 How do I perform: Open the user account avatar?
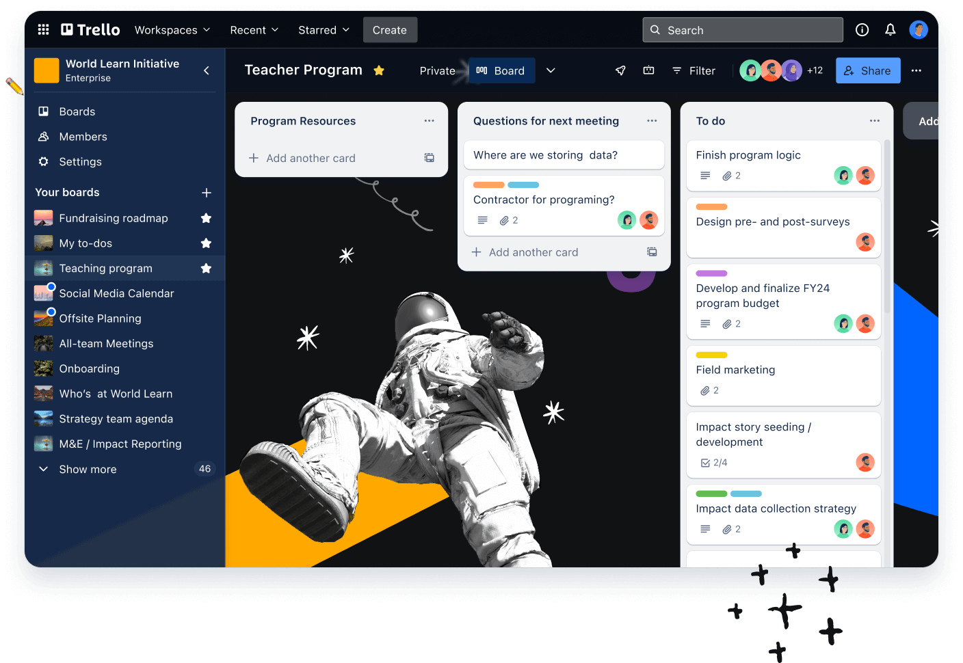tap(918, 29)
